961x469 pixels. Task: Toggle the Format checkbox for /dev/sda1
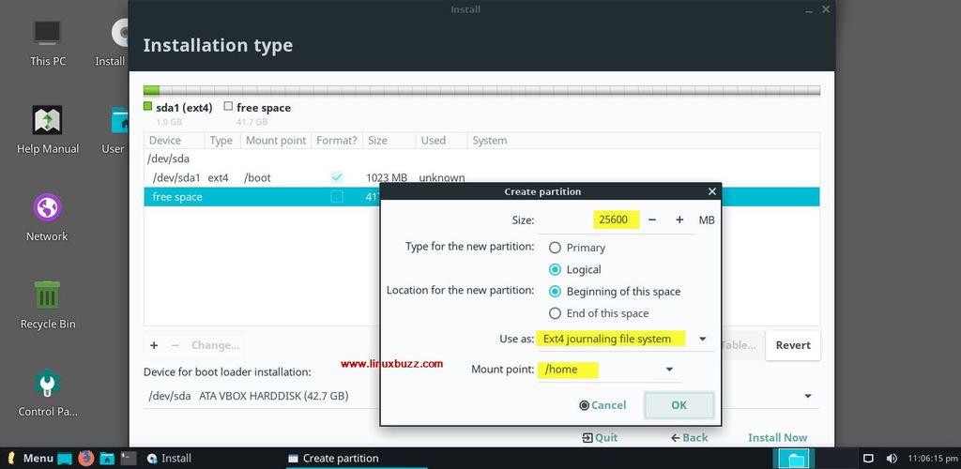pyautogui.click(x=337, y=177)
